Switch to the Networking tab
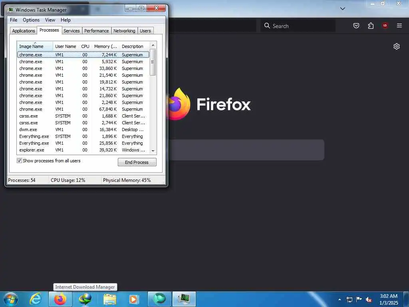This screenshot has height=307, width=409. click(x=124, y=31)
